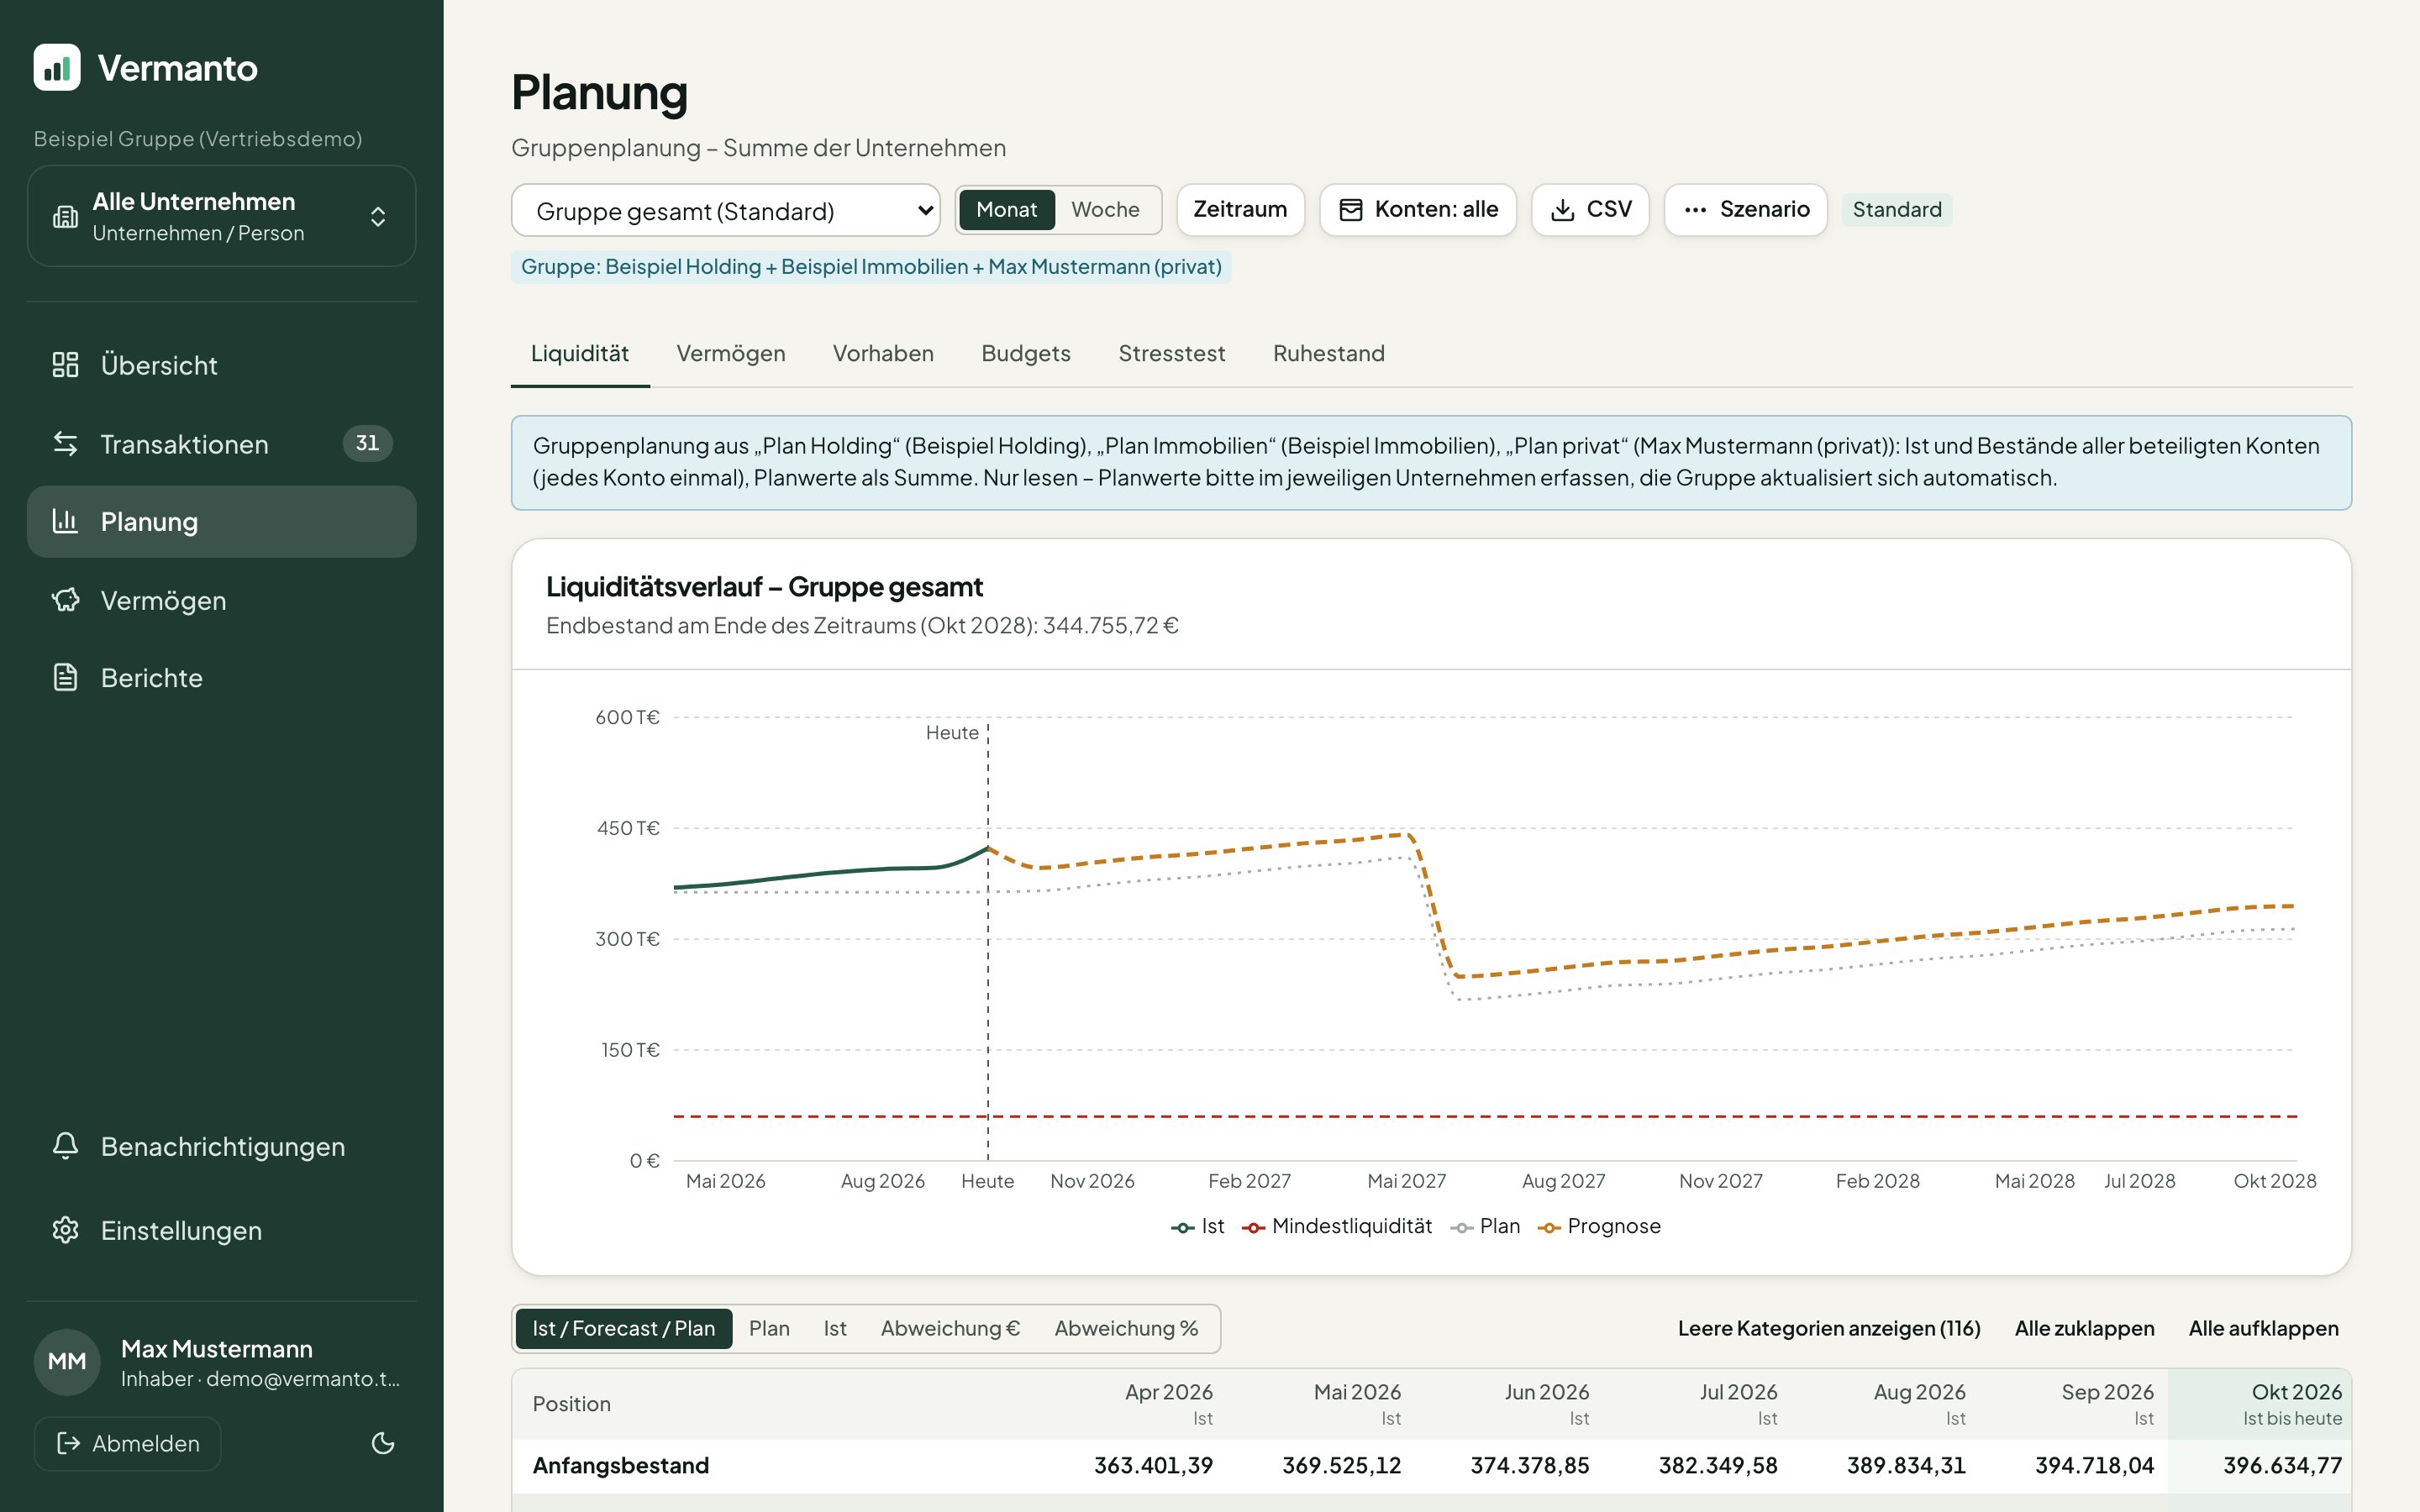This screenshot has height=1512, width=2420.
Task: Click Alle zuklappen
Action: (x=2084, y=1329)
